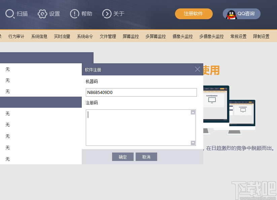Select 多摄像头监控 tab

tap(211, 36)
